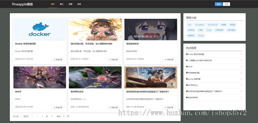Open the 首页 navigation tab
This screenshot has height=123, width=258.
[x=53, y=4]
